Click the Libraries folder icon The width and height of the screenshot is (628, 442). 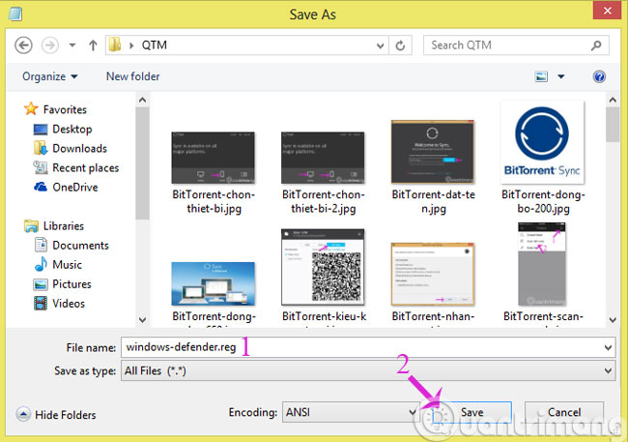point(31,225)
